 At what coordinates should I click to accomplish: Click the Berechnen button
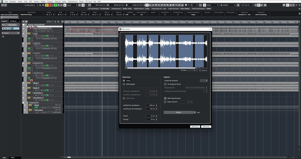click(x=195, y=127)
